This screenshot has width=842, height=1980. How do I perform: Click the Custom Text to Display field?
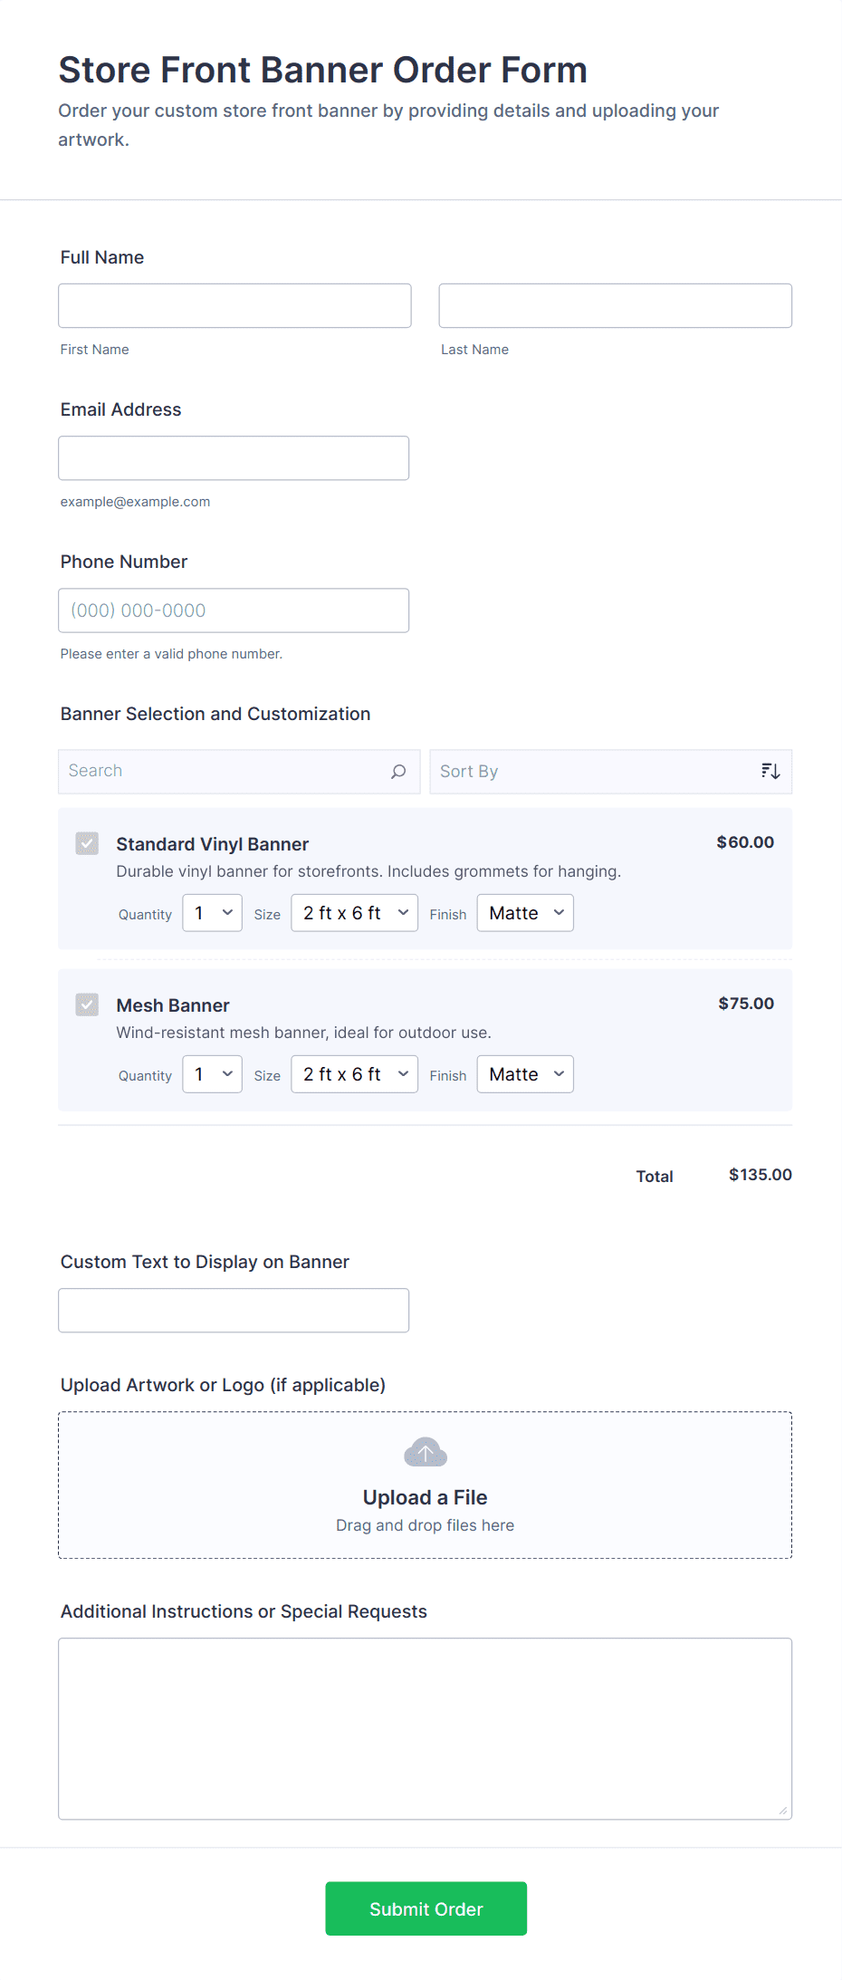[233, 1310]
